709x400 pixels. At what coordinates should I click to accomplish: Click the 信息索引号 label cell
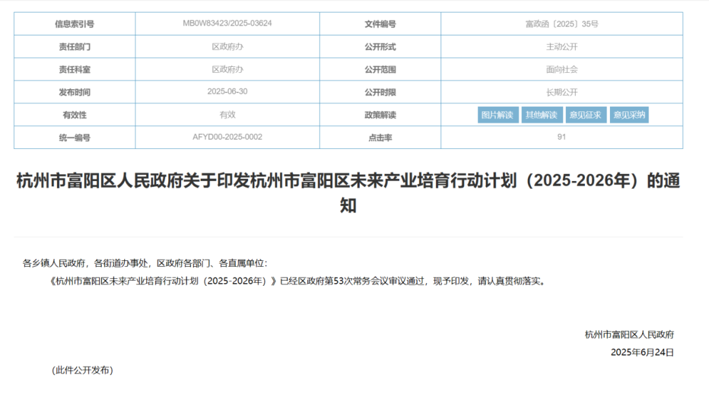coord(74,24)
